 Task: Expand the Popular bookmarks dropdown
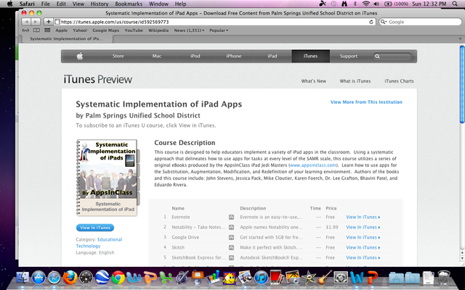[x=219, y=30]
